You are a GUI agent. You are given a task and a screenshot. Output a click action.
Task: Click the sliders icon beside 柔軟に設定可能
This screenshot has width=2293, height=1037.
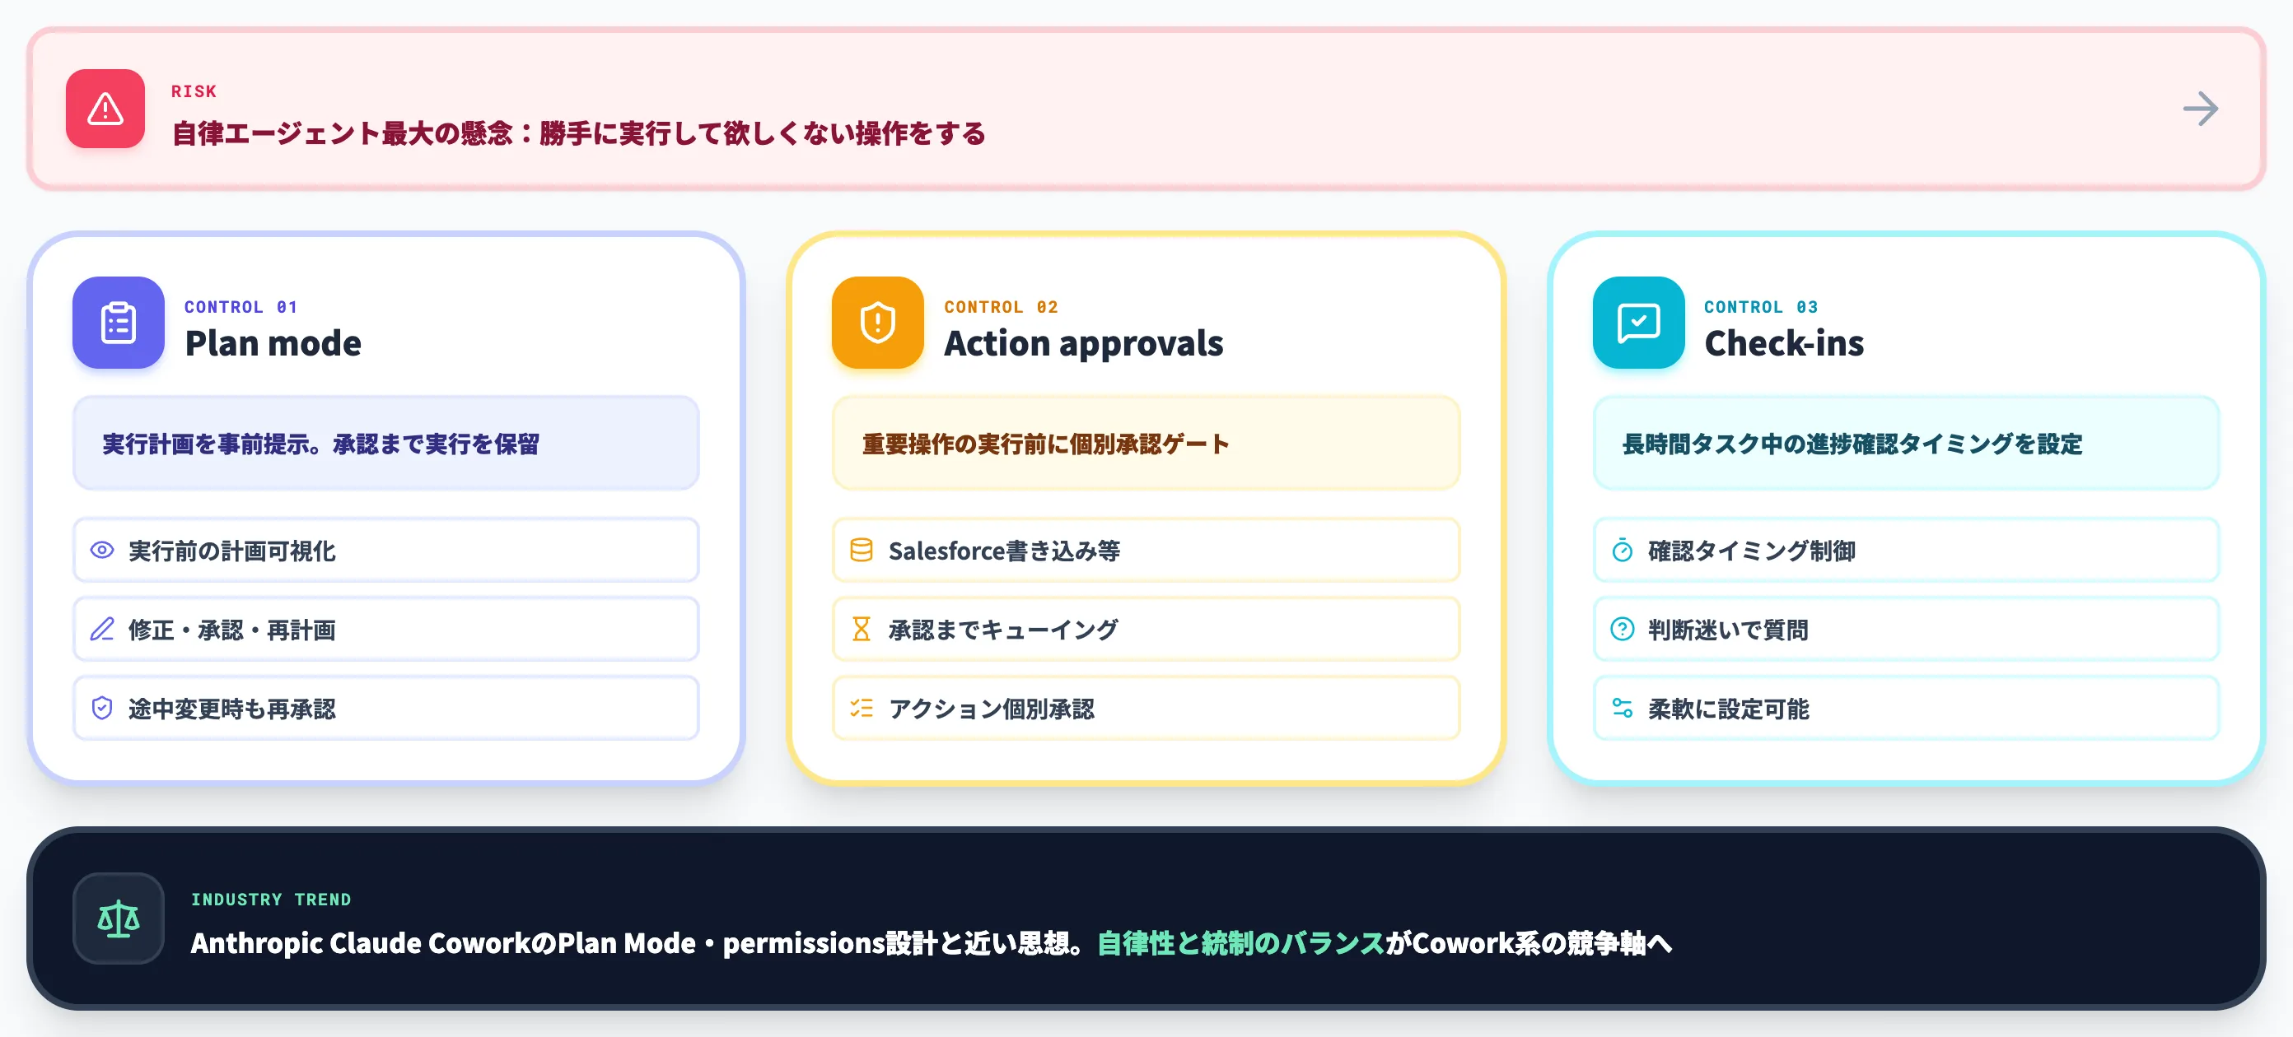[x=1622, y=709]
